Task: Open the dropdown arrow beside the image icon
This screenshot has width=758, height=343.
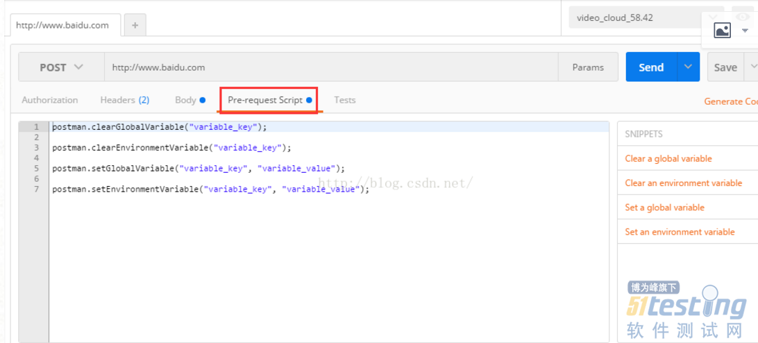Action: tap(745, 31)
